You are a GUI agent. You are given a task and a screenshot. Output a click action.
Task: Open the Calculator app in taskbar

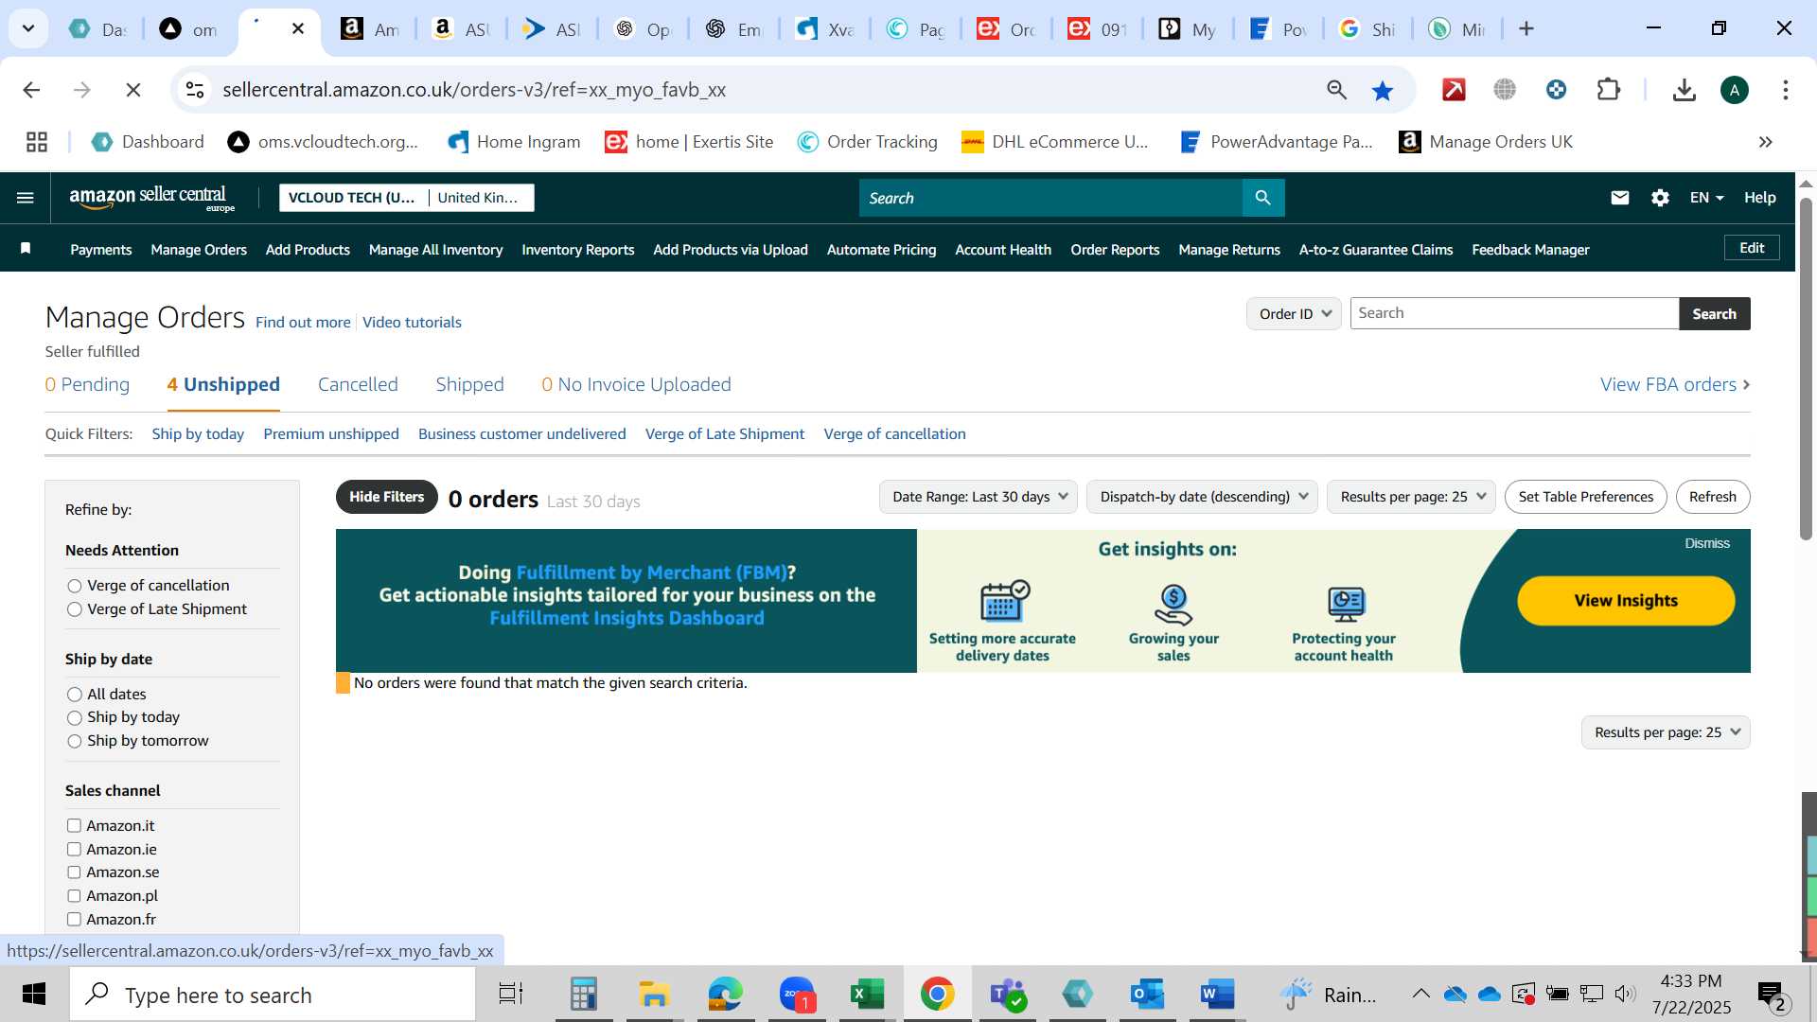click(x=583, y=994)
